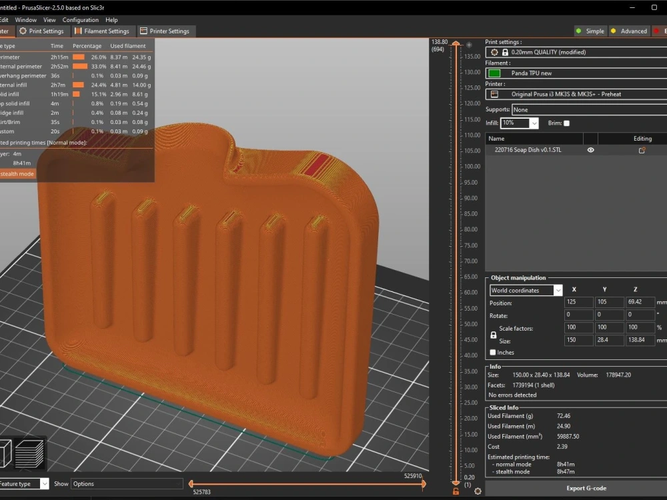Open the Configuration menu
Image resolution: width=667 pixels, height=500 pixels.
pos(80,19)
